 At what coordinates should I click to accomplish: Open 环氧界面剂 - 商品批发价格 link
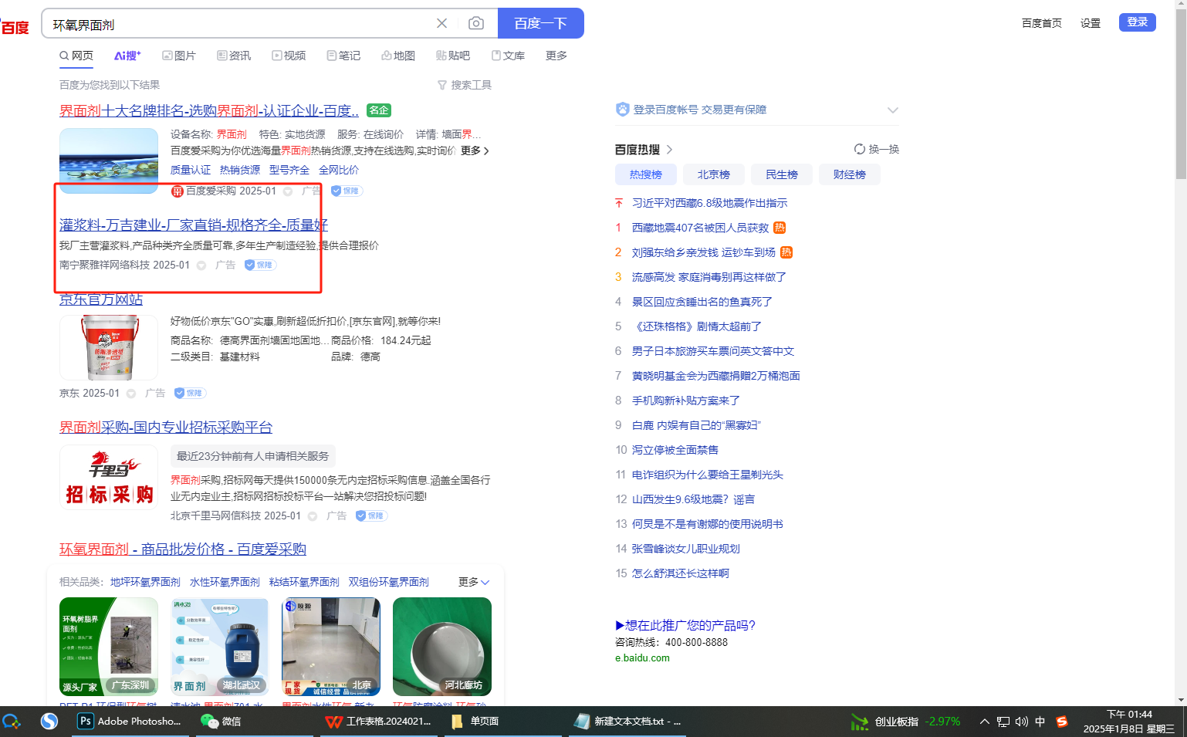point(183,549)
